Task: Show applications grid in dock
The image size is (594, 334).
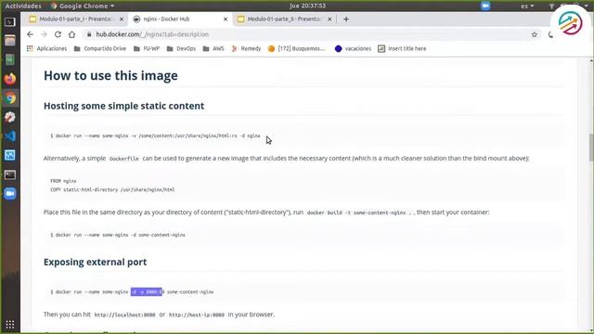Action: point(10,325)
